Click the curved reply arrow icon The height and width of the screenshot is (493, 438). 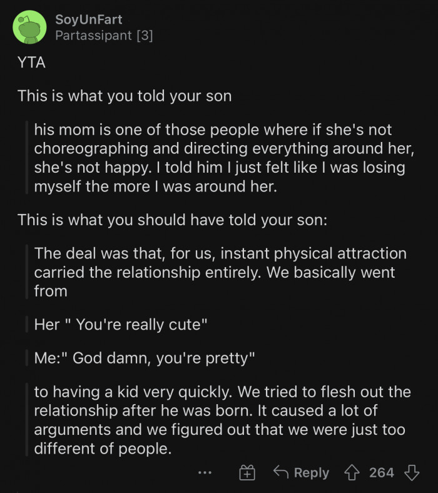282,472
